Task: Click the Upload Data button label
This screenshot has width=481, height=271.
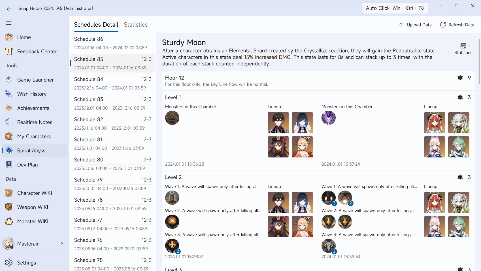Action: pos(419,25)
